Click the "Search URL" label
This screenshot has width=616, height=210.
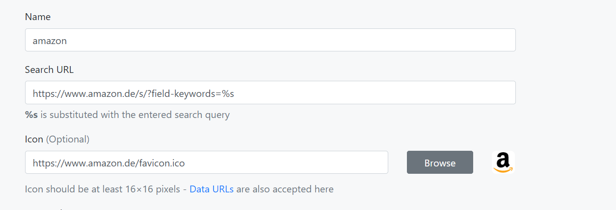point(49,70)
